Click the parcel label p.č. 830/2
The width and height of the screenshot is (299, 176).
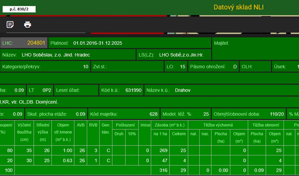click(19, 9)
